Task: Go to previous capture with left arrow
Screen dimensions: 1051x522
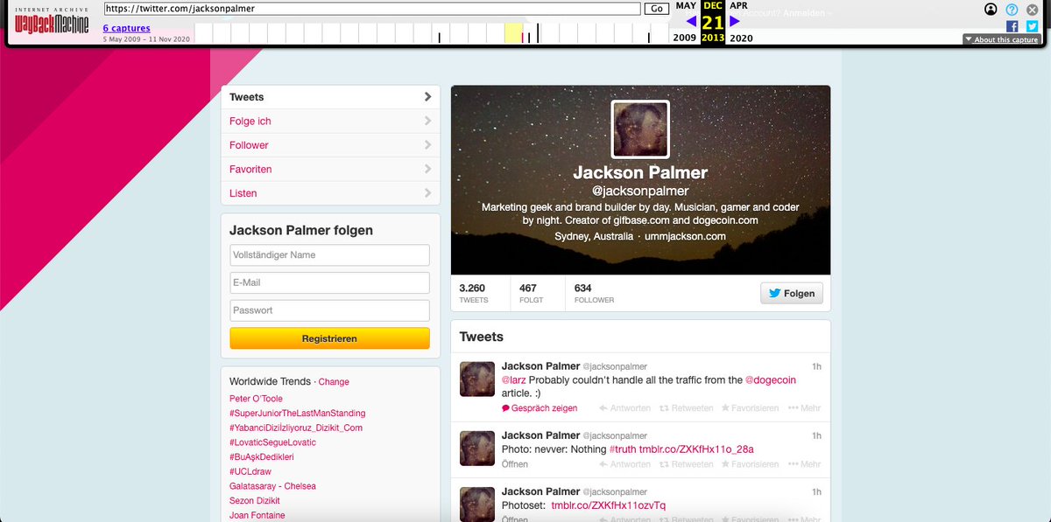Action: point(691,21)
